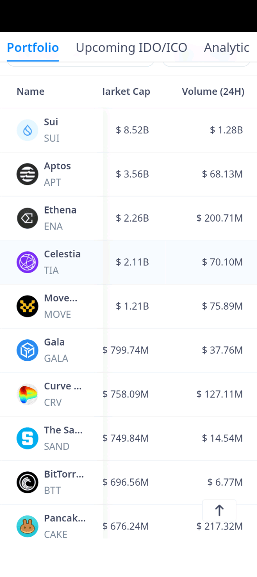Open the Celestia name link

(x=62, y=254)
